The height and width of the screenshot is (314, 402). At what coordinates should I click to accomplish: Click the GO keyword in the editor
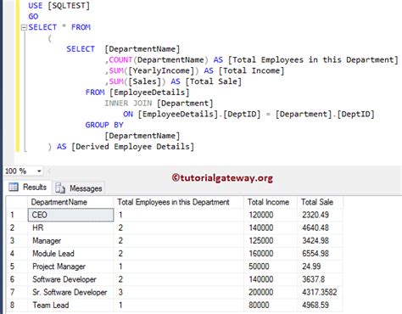33,16
